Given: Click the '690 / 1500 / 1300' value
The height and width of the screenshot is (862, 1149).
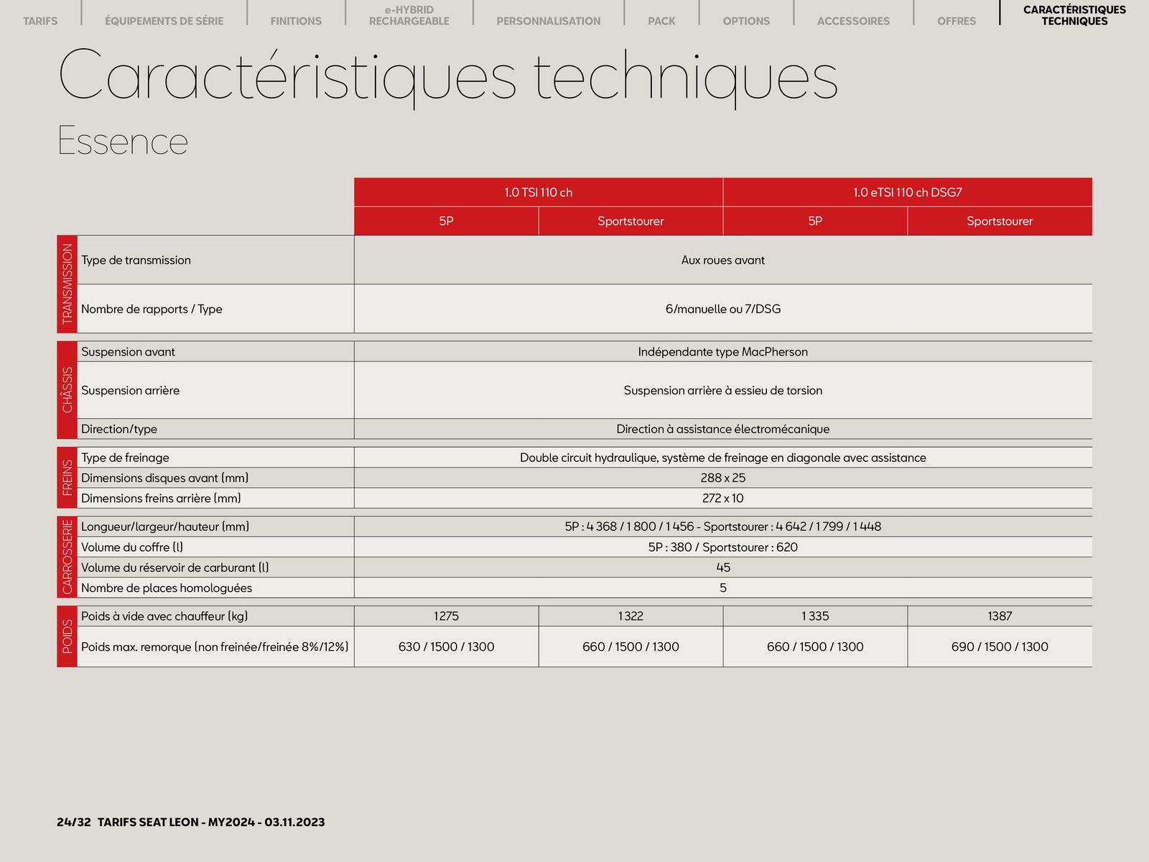Looking at the screenshot, I should click(1000, 646).
